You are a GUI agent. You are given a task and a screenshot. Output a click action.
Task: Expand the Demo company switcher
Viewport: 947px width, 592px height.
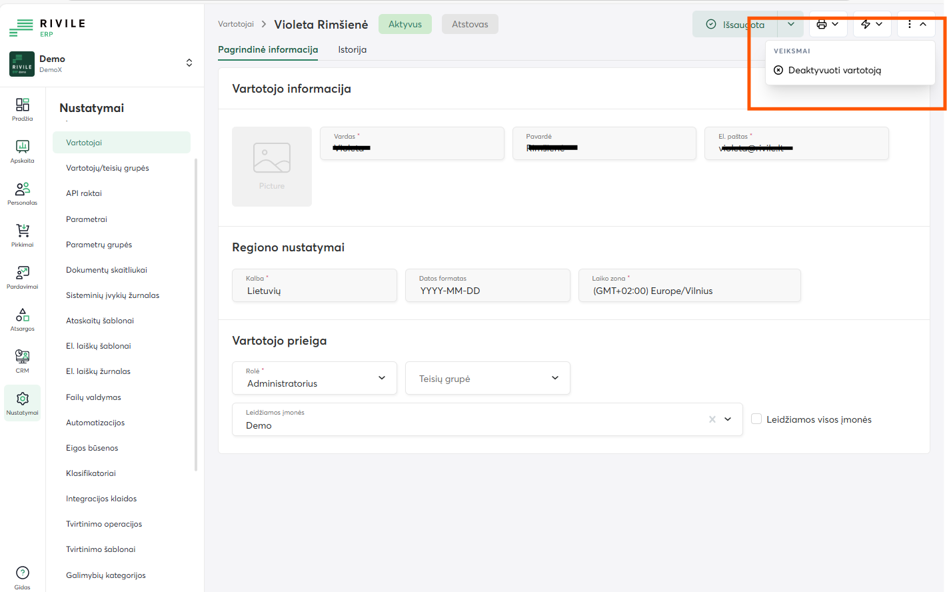click(x=189, y=63)
